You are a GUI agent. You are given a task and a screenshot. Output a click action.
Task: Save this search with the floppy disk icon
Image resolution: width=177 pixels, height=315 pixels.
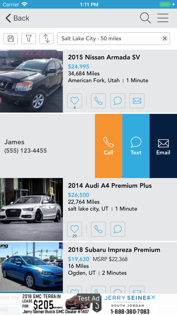point(11,38)
